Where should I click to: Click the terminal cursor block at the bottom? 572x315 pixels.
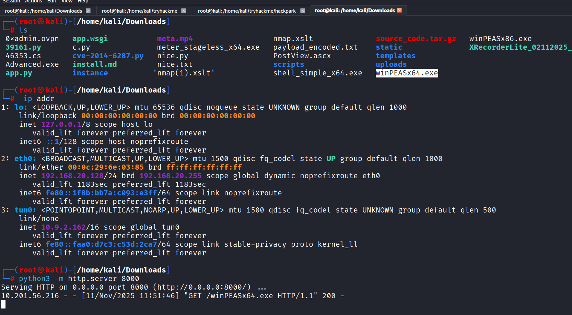tap(3, 304)
